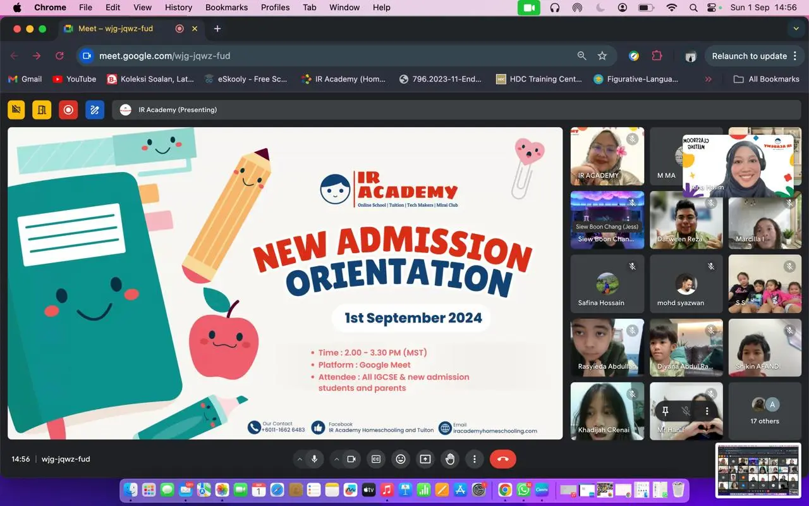Pin the Mr Hanif tile
The height and width of the screenshot is (506, 809).
(665, 411)
